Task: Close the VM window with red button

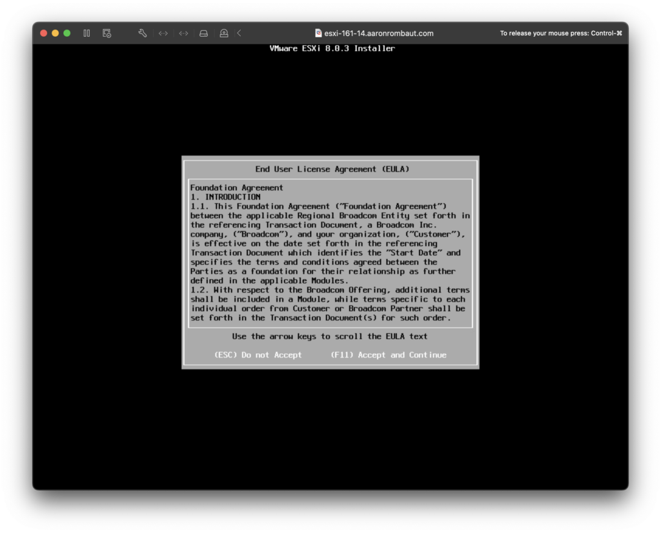Action: 44,33
